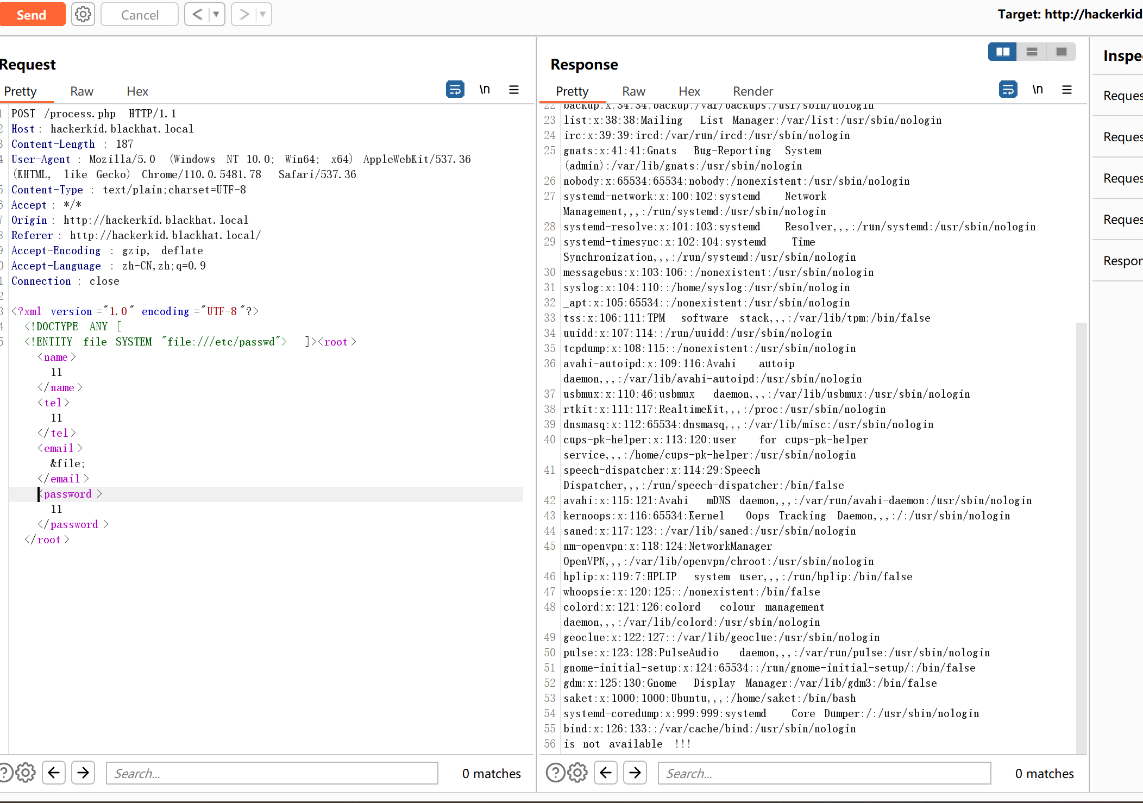Click the ENTITY file SYSTEM payload line
Screen dimensions: 1143x803
[190, 342]
